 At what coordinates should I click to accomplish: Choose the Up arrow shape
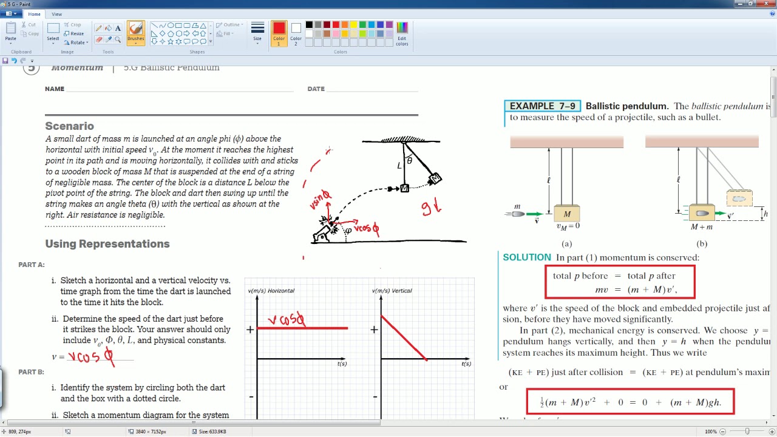pos(203,33)
